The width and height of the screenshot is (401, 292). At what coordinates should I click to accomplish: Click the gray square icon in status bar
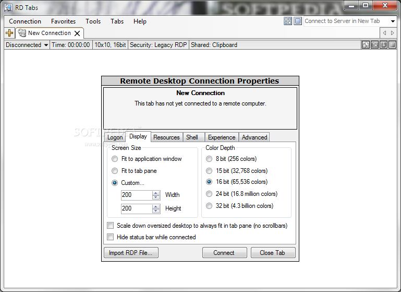pos(392,45)
